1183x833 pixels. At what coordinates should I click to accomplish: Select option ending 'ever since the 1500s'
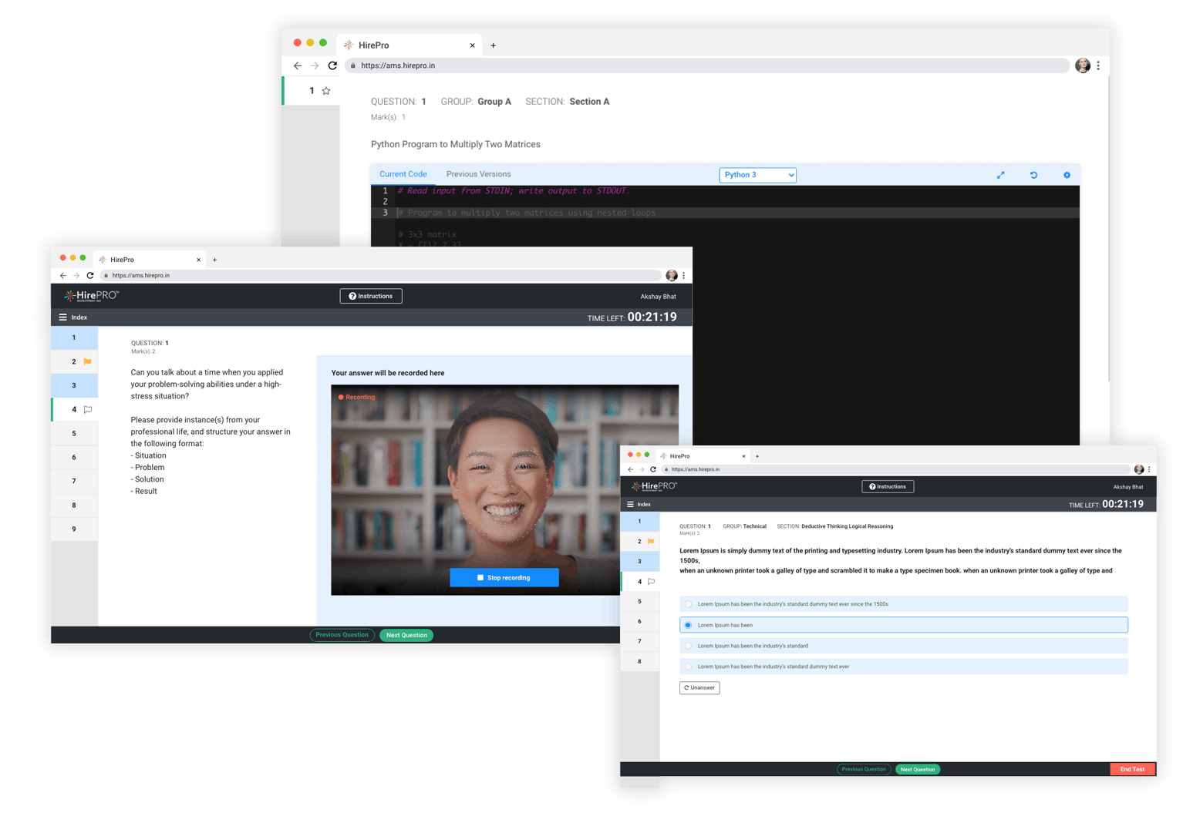tap(904, 604)
